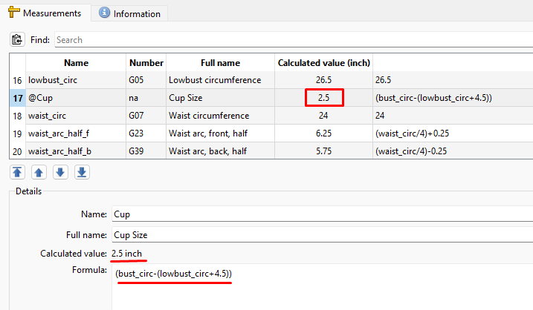Move measurement to top of list
533x310 pixels.
(17, 172)
